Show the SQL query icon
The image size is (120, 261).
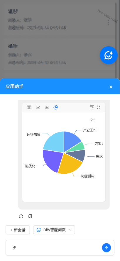click(92, 107)
